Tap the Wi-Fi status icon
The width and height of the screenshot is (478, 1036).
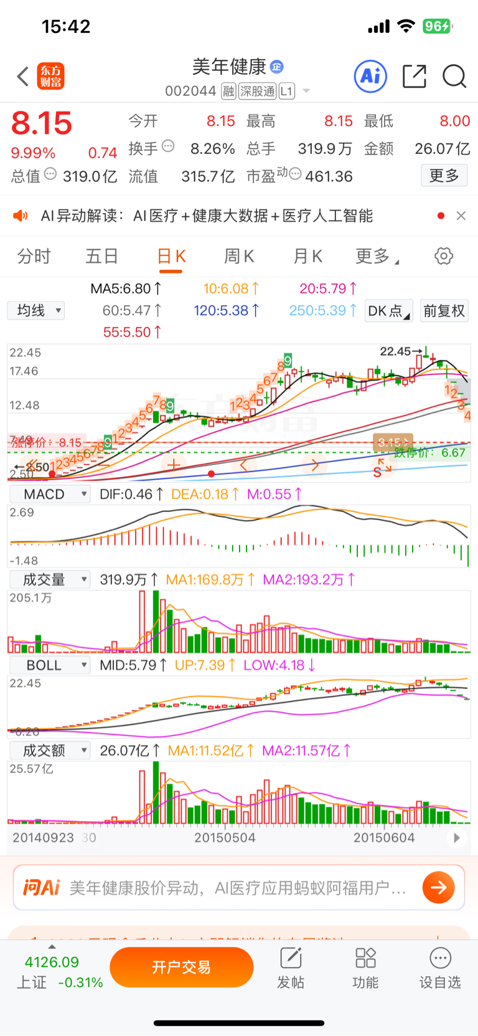point(406,26)
